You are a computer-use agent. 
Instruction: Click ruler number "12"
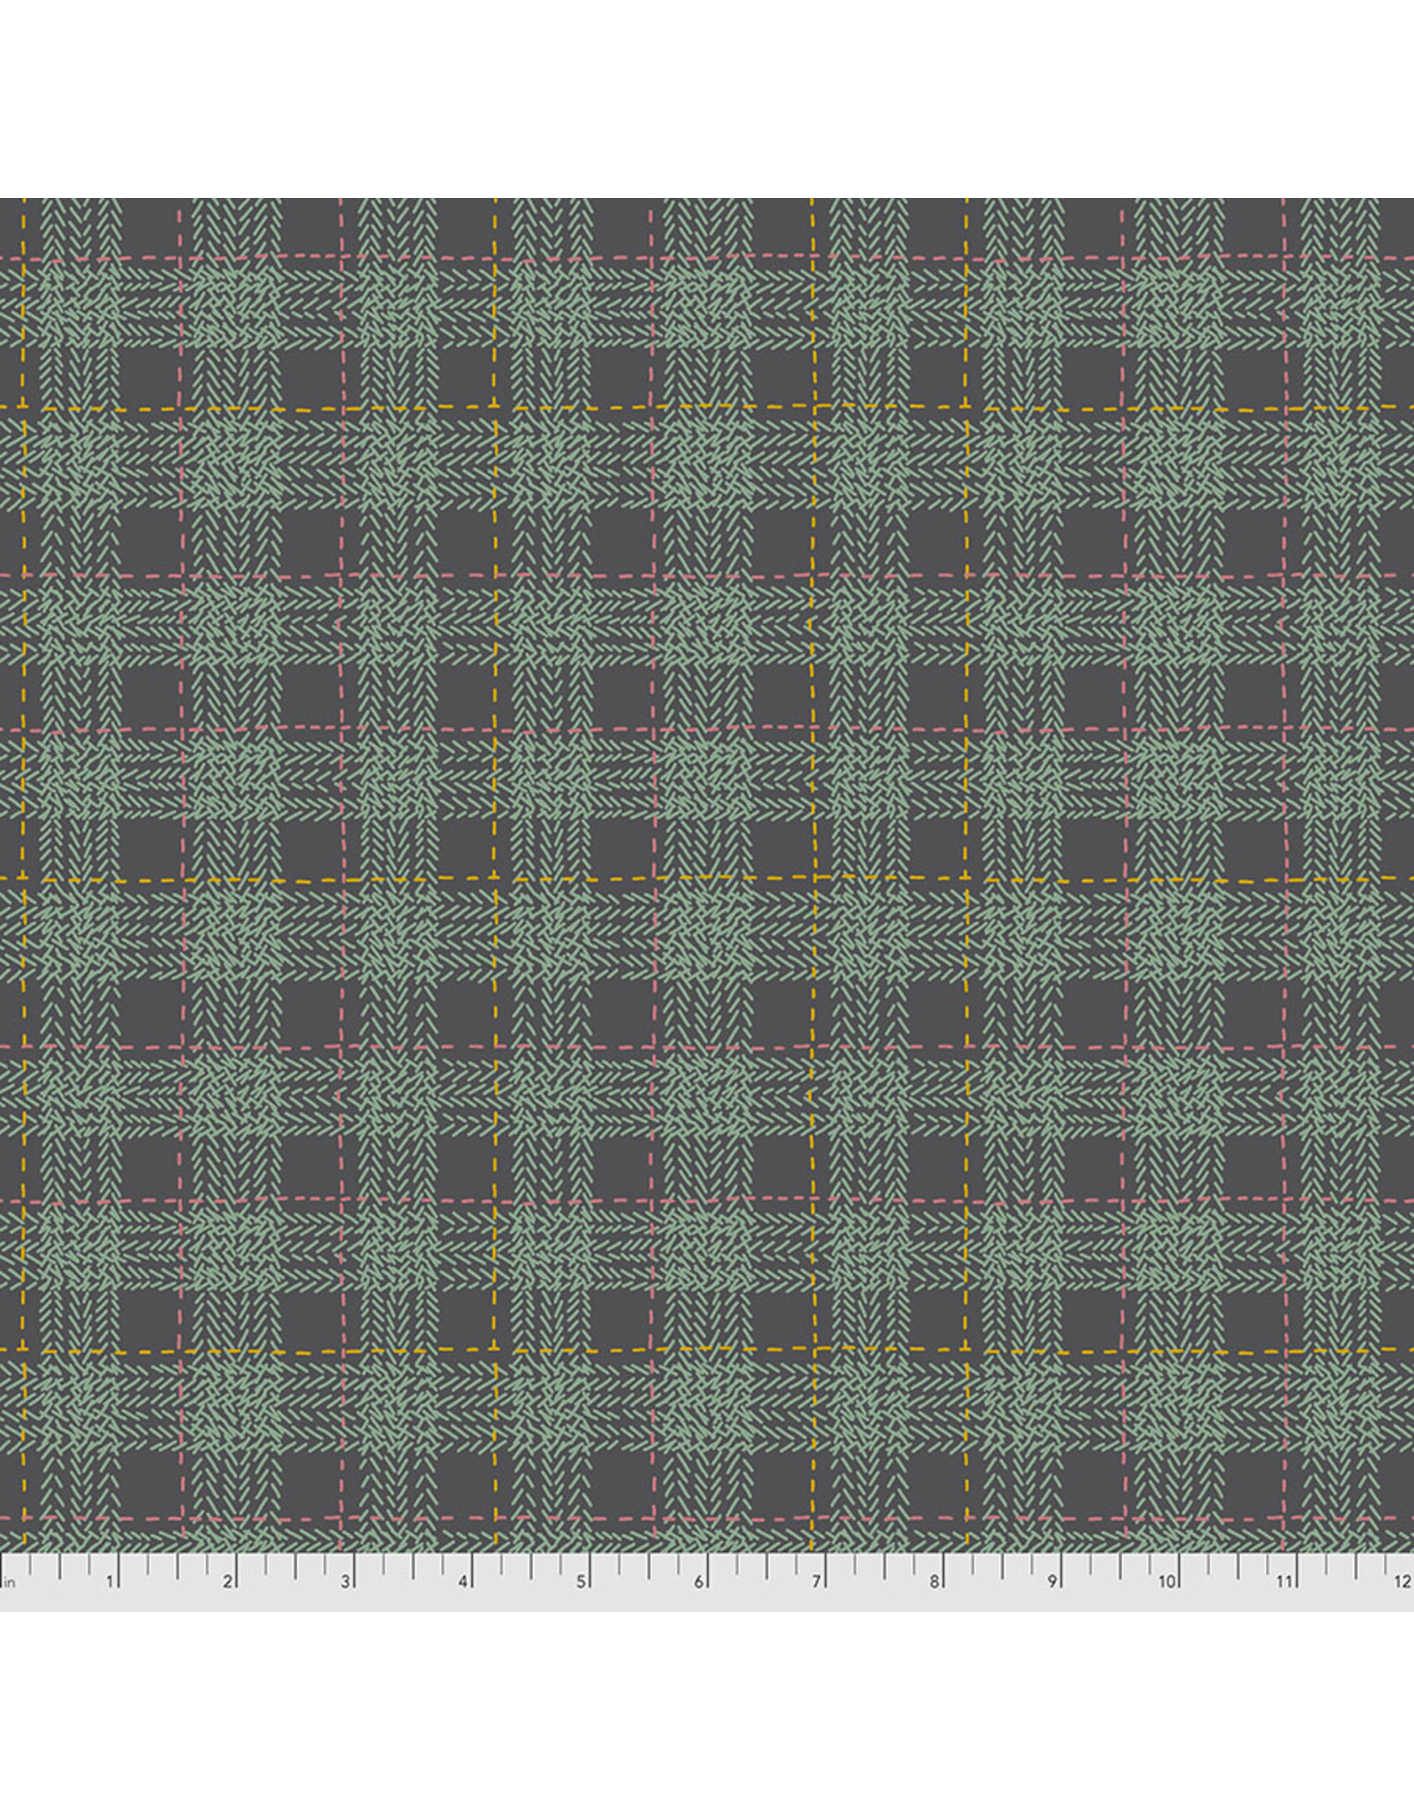pos(1403,1582)
